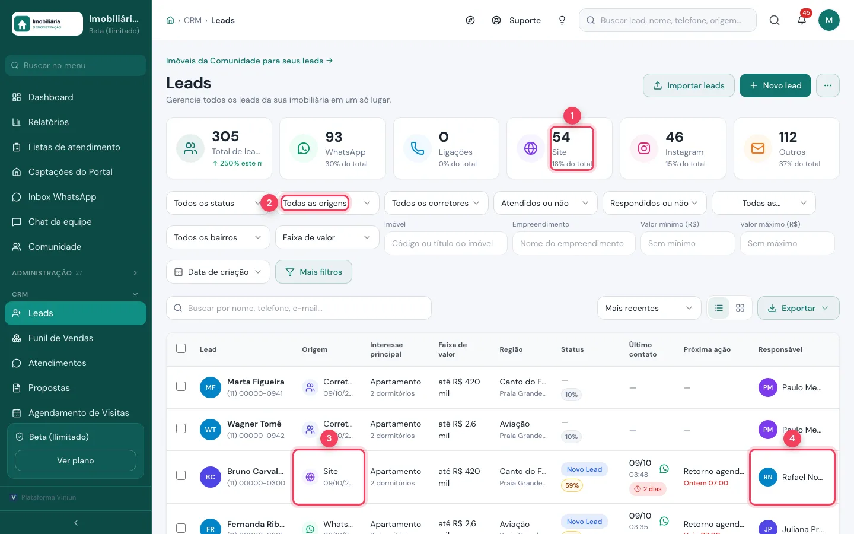Switch to list view layout
Viewport: 854px width, 534px height.
point(719,308)
